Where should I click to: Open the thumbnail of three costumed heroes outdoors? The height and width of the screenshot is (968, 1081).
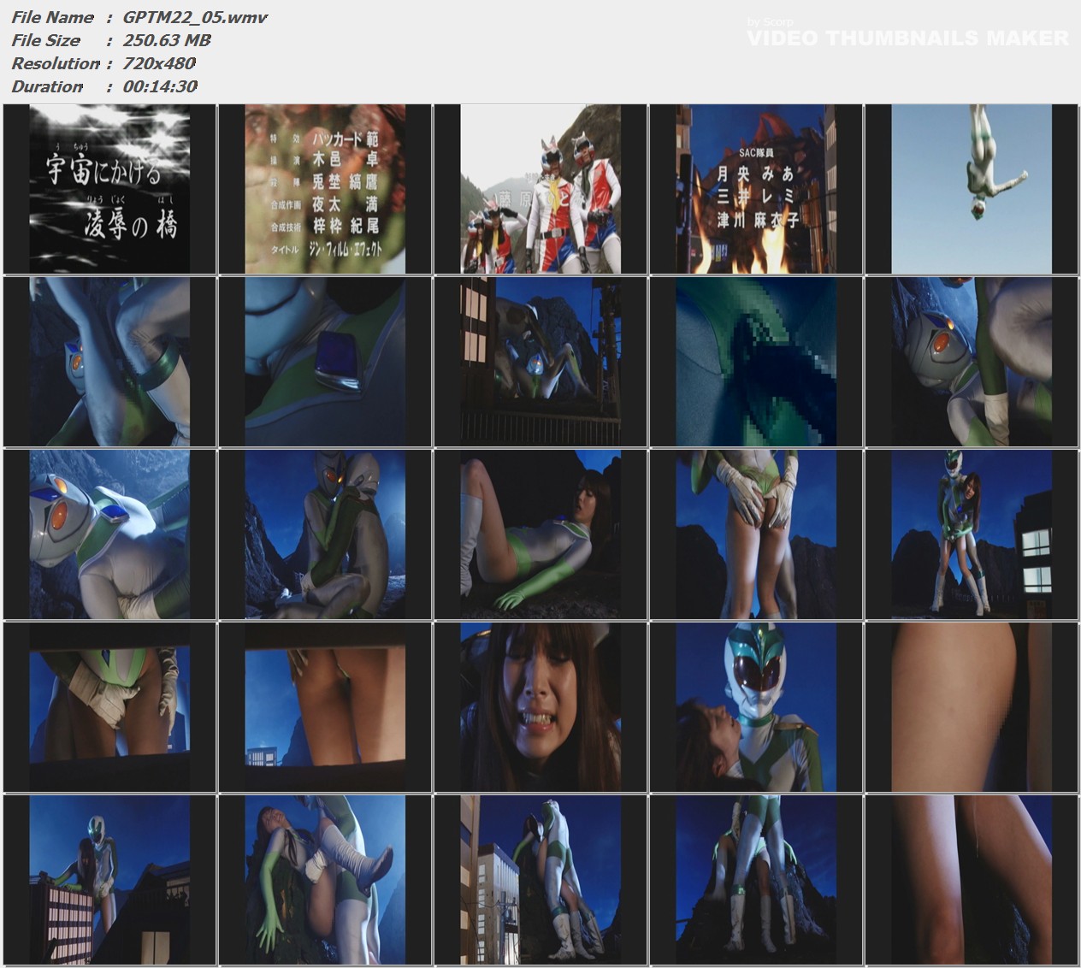pos(540,189)
